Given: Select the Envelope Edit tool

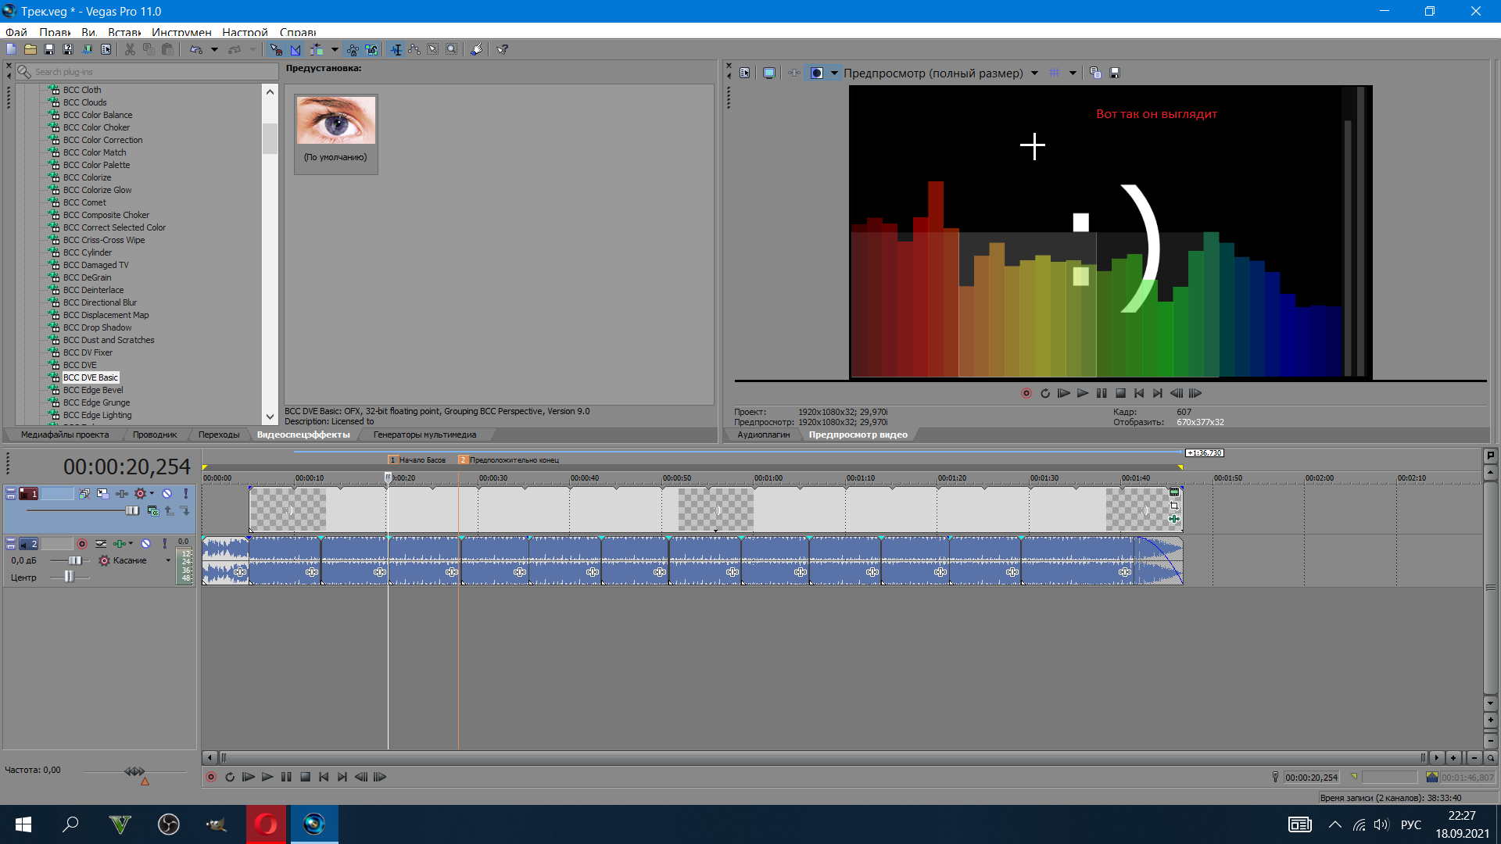Looking at the screenshot, I should 414,49.
